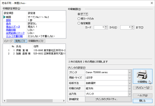Select the すべて radio button
Viewport: 155px width, 106px height.
(79, 14)
